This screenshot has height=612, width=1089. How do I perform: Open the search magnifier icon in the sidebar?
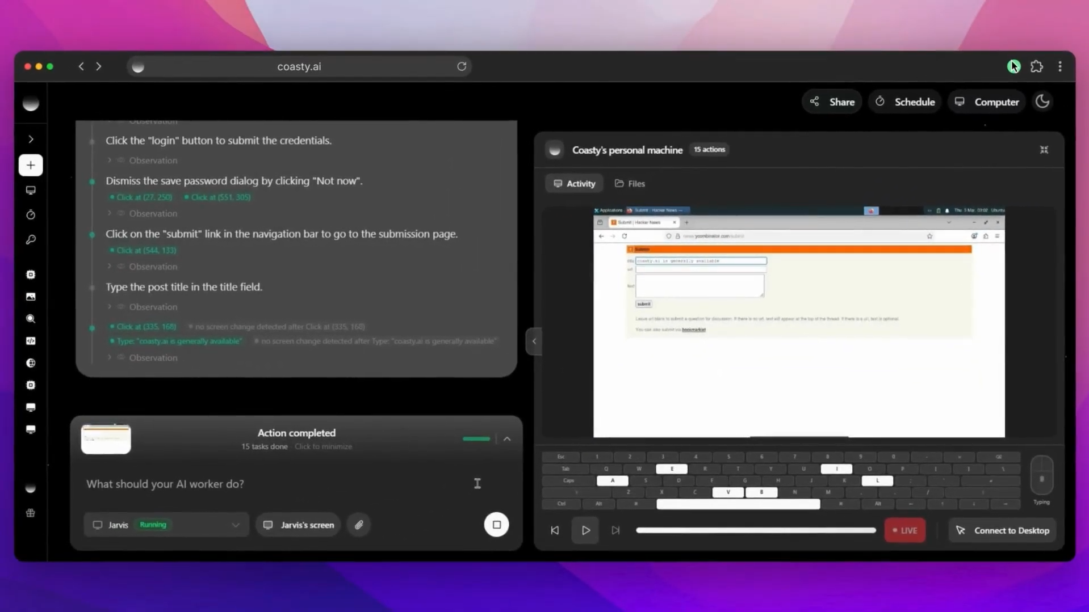[31, 319]
